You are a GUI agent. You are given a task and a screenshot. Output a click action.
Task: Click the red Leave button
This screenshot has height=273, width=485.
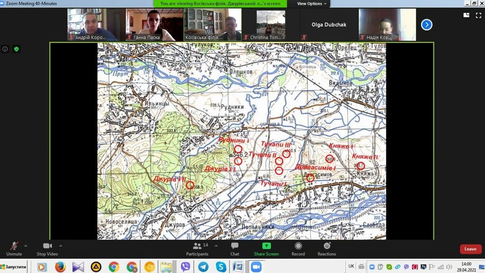[x=470, y=249]
